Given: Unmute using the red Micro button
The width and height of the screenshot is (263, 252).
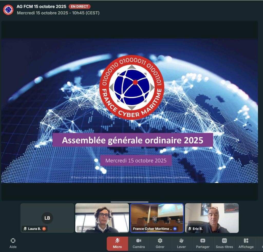Looking at the screenshot, I should 117,243.
